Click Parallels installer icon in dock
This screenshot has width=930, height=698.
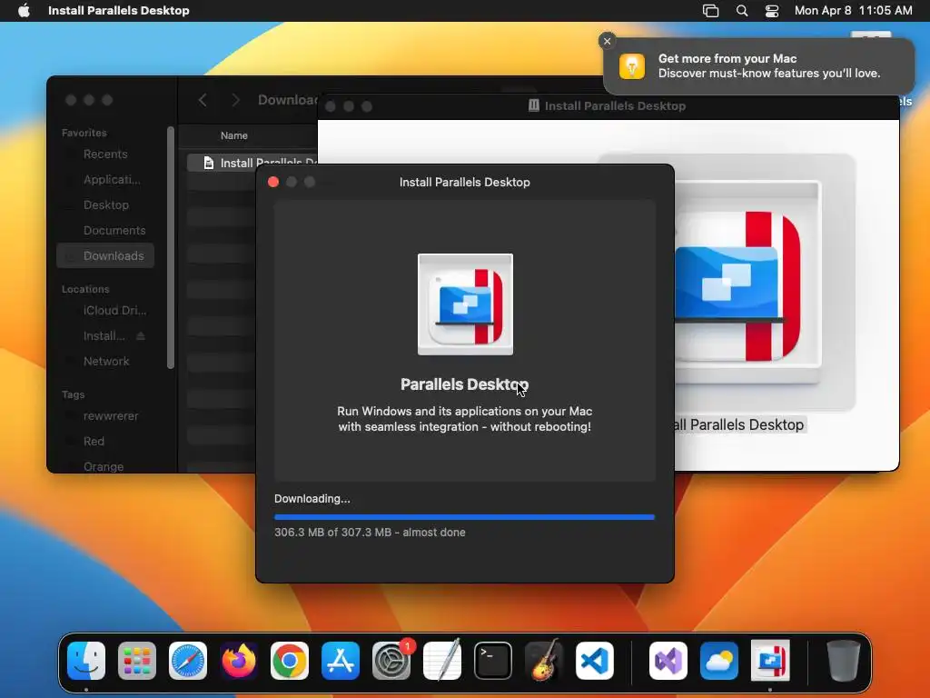(770, 661)
